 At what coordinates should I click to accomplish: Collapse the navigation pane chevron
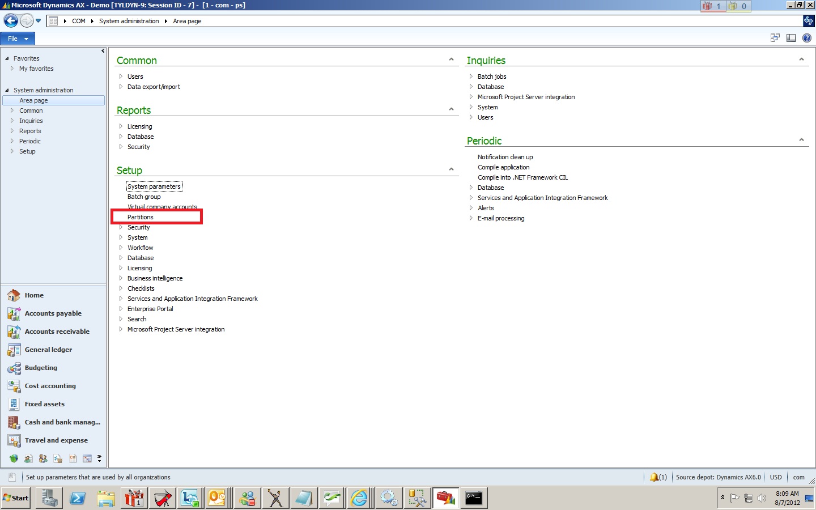[x=103, y=51]
